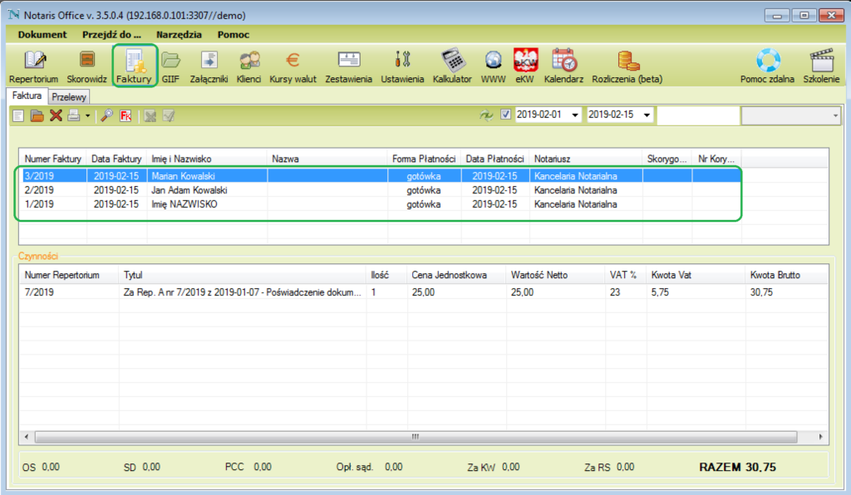851x495 pixels.
Task: Open the Pomoc menu
Action: coord(234,35)
